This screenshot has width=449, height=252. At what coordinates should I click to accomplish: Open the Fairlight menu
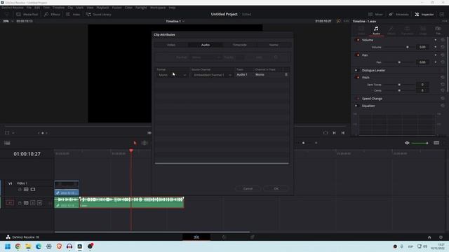(141, 8)
